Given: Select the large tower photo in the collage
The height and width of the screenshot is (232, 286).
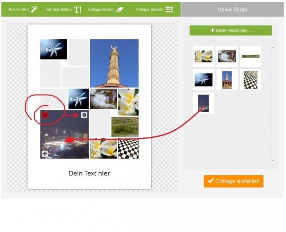Looking at the screenshot, I should (x=114, y=63).
